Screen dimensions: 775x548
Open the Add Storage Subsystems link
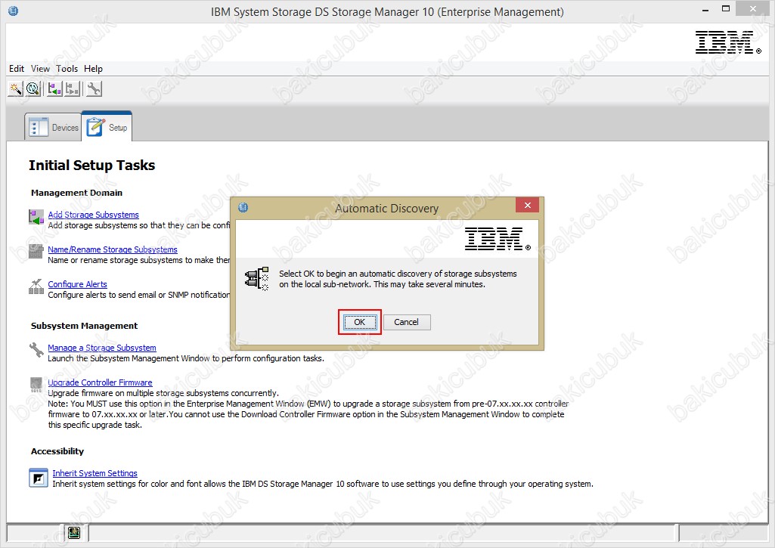point(94,215)
